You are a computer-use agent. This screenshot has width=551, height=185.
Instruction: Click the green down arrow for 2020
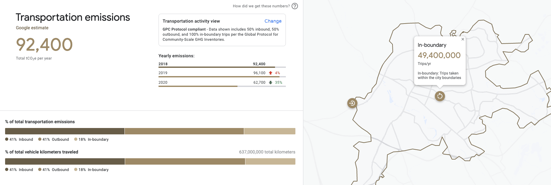(271, 82)
